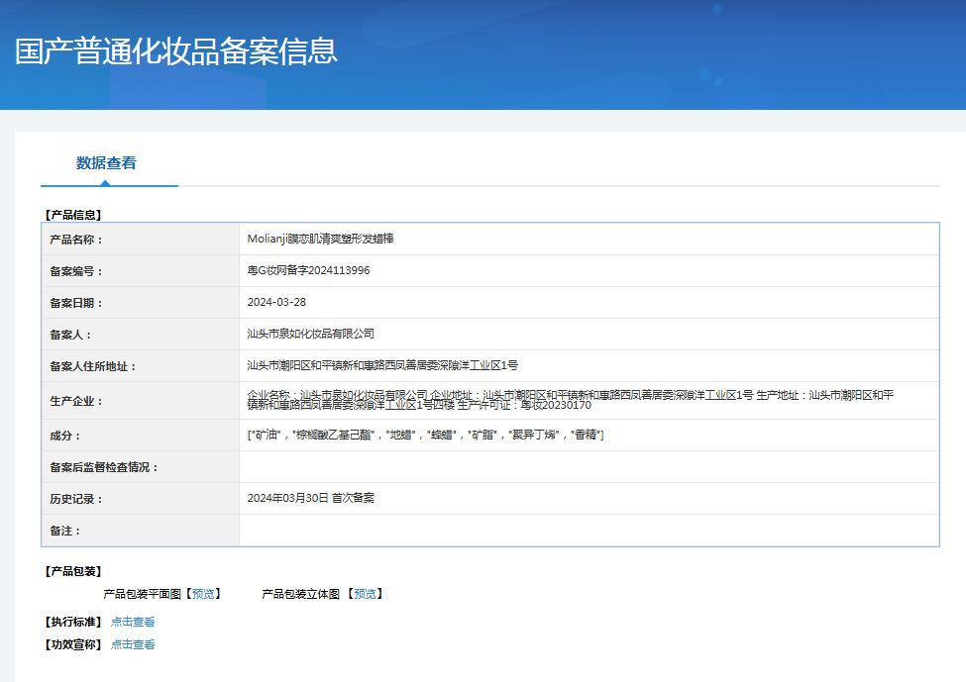Click 点击查看 next to 执行标准

[133, 622]
